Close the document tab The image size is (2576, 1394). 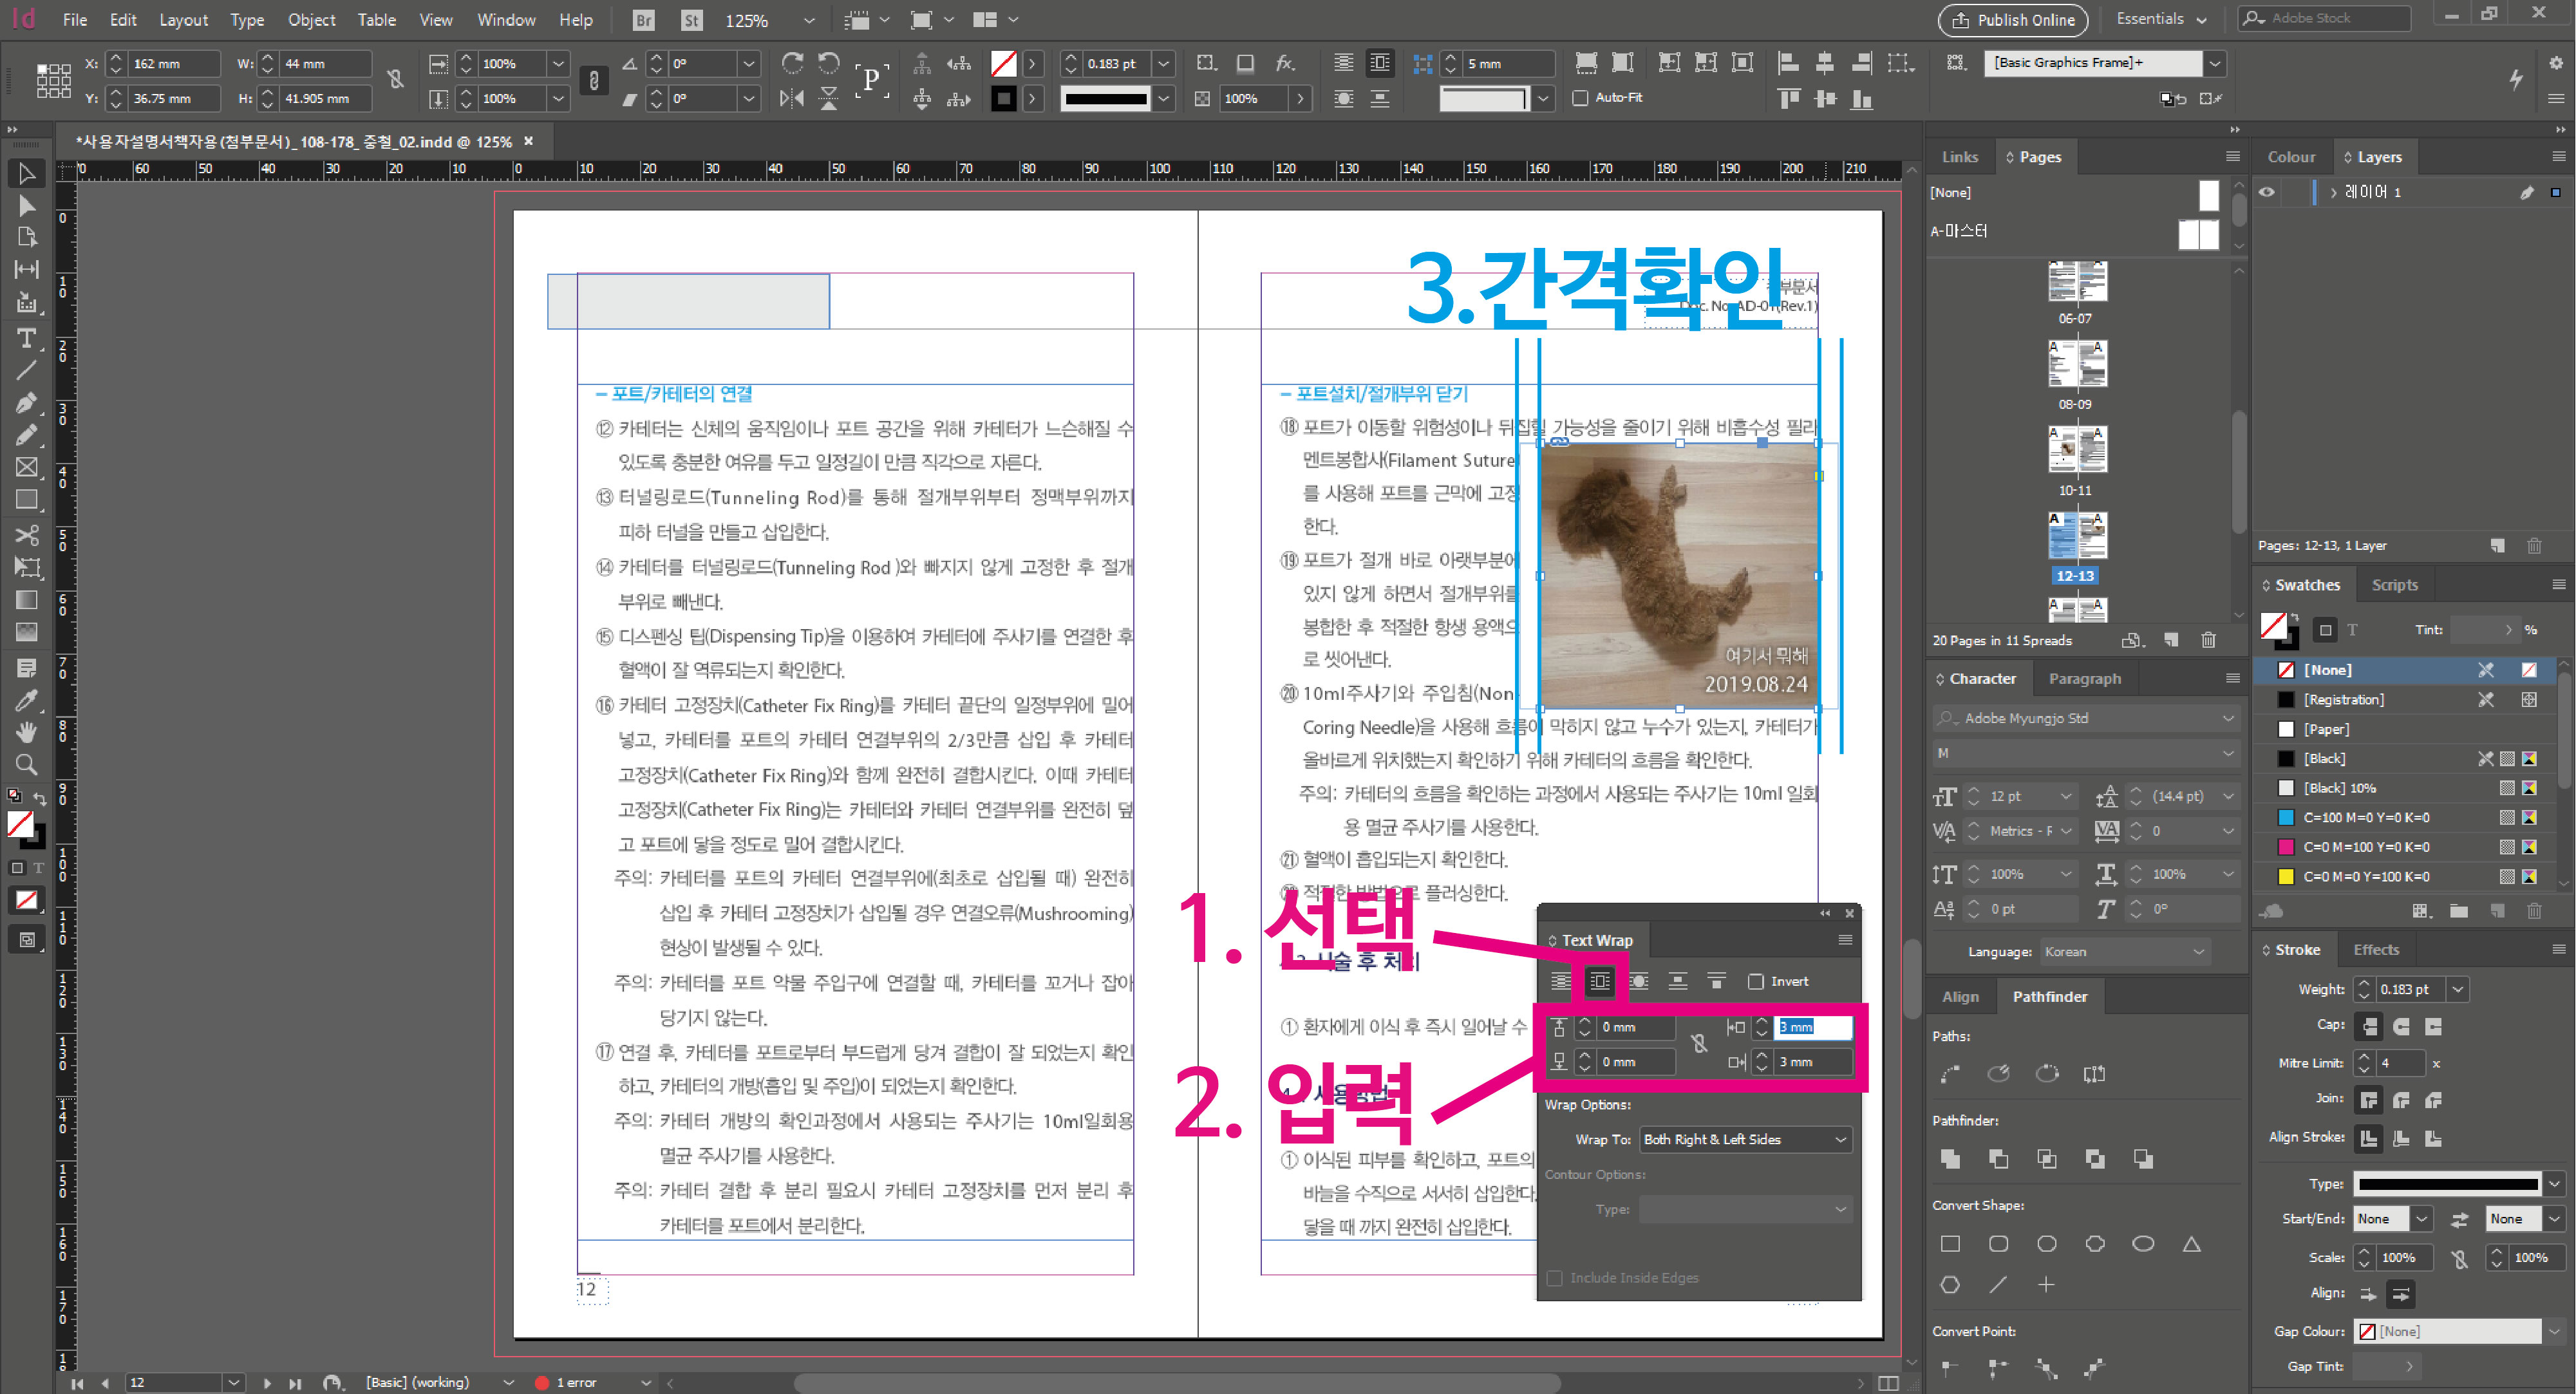click(529, 141)
